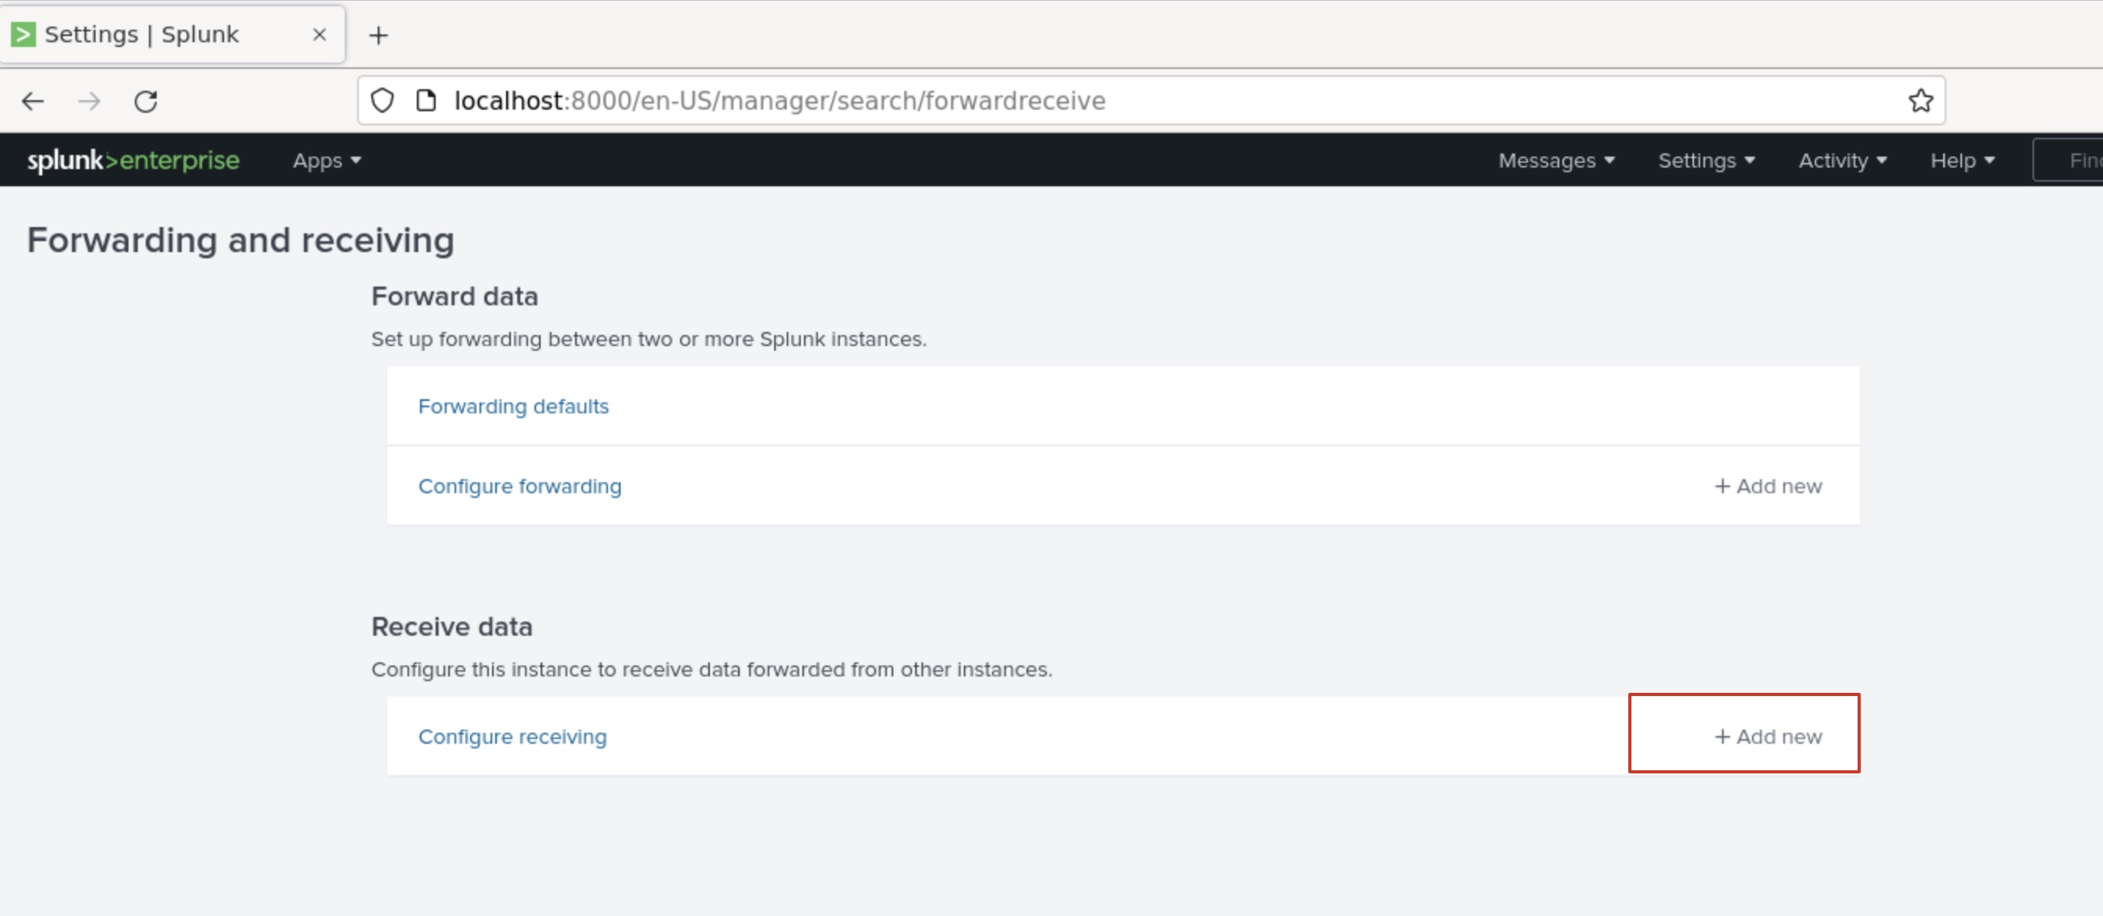Open the Messages dropdown menu

click(x=1556, y=160)
